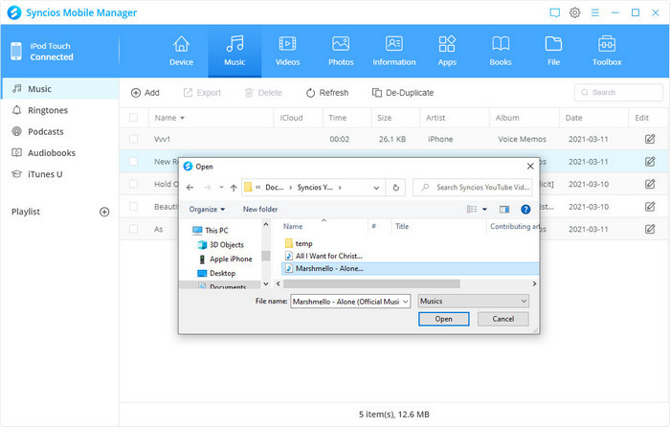Click the horizontal scrollbar in file list
Screen dimensions: 670x427
click(371, 283)
